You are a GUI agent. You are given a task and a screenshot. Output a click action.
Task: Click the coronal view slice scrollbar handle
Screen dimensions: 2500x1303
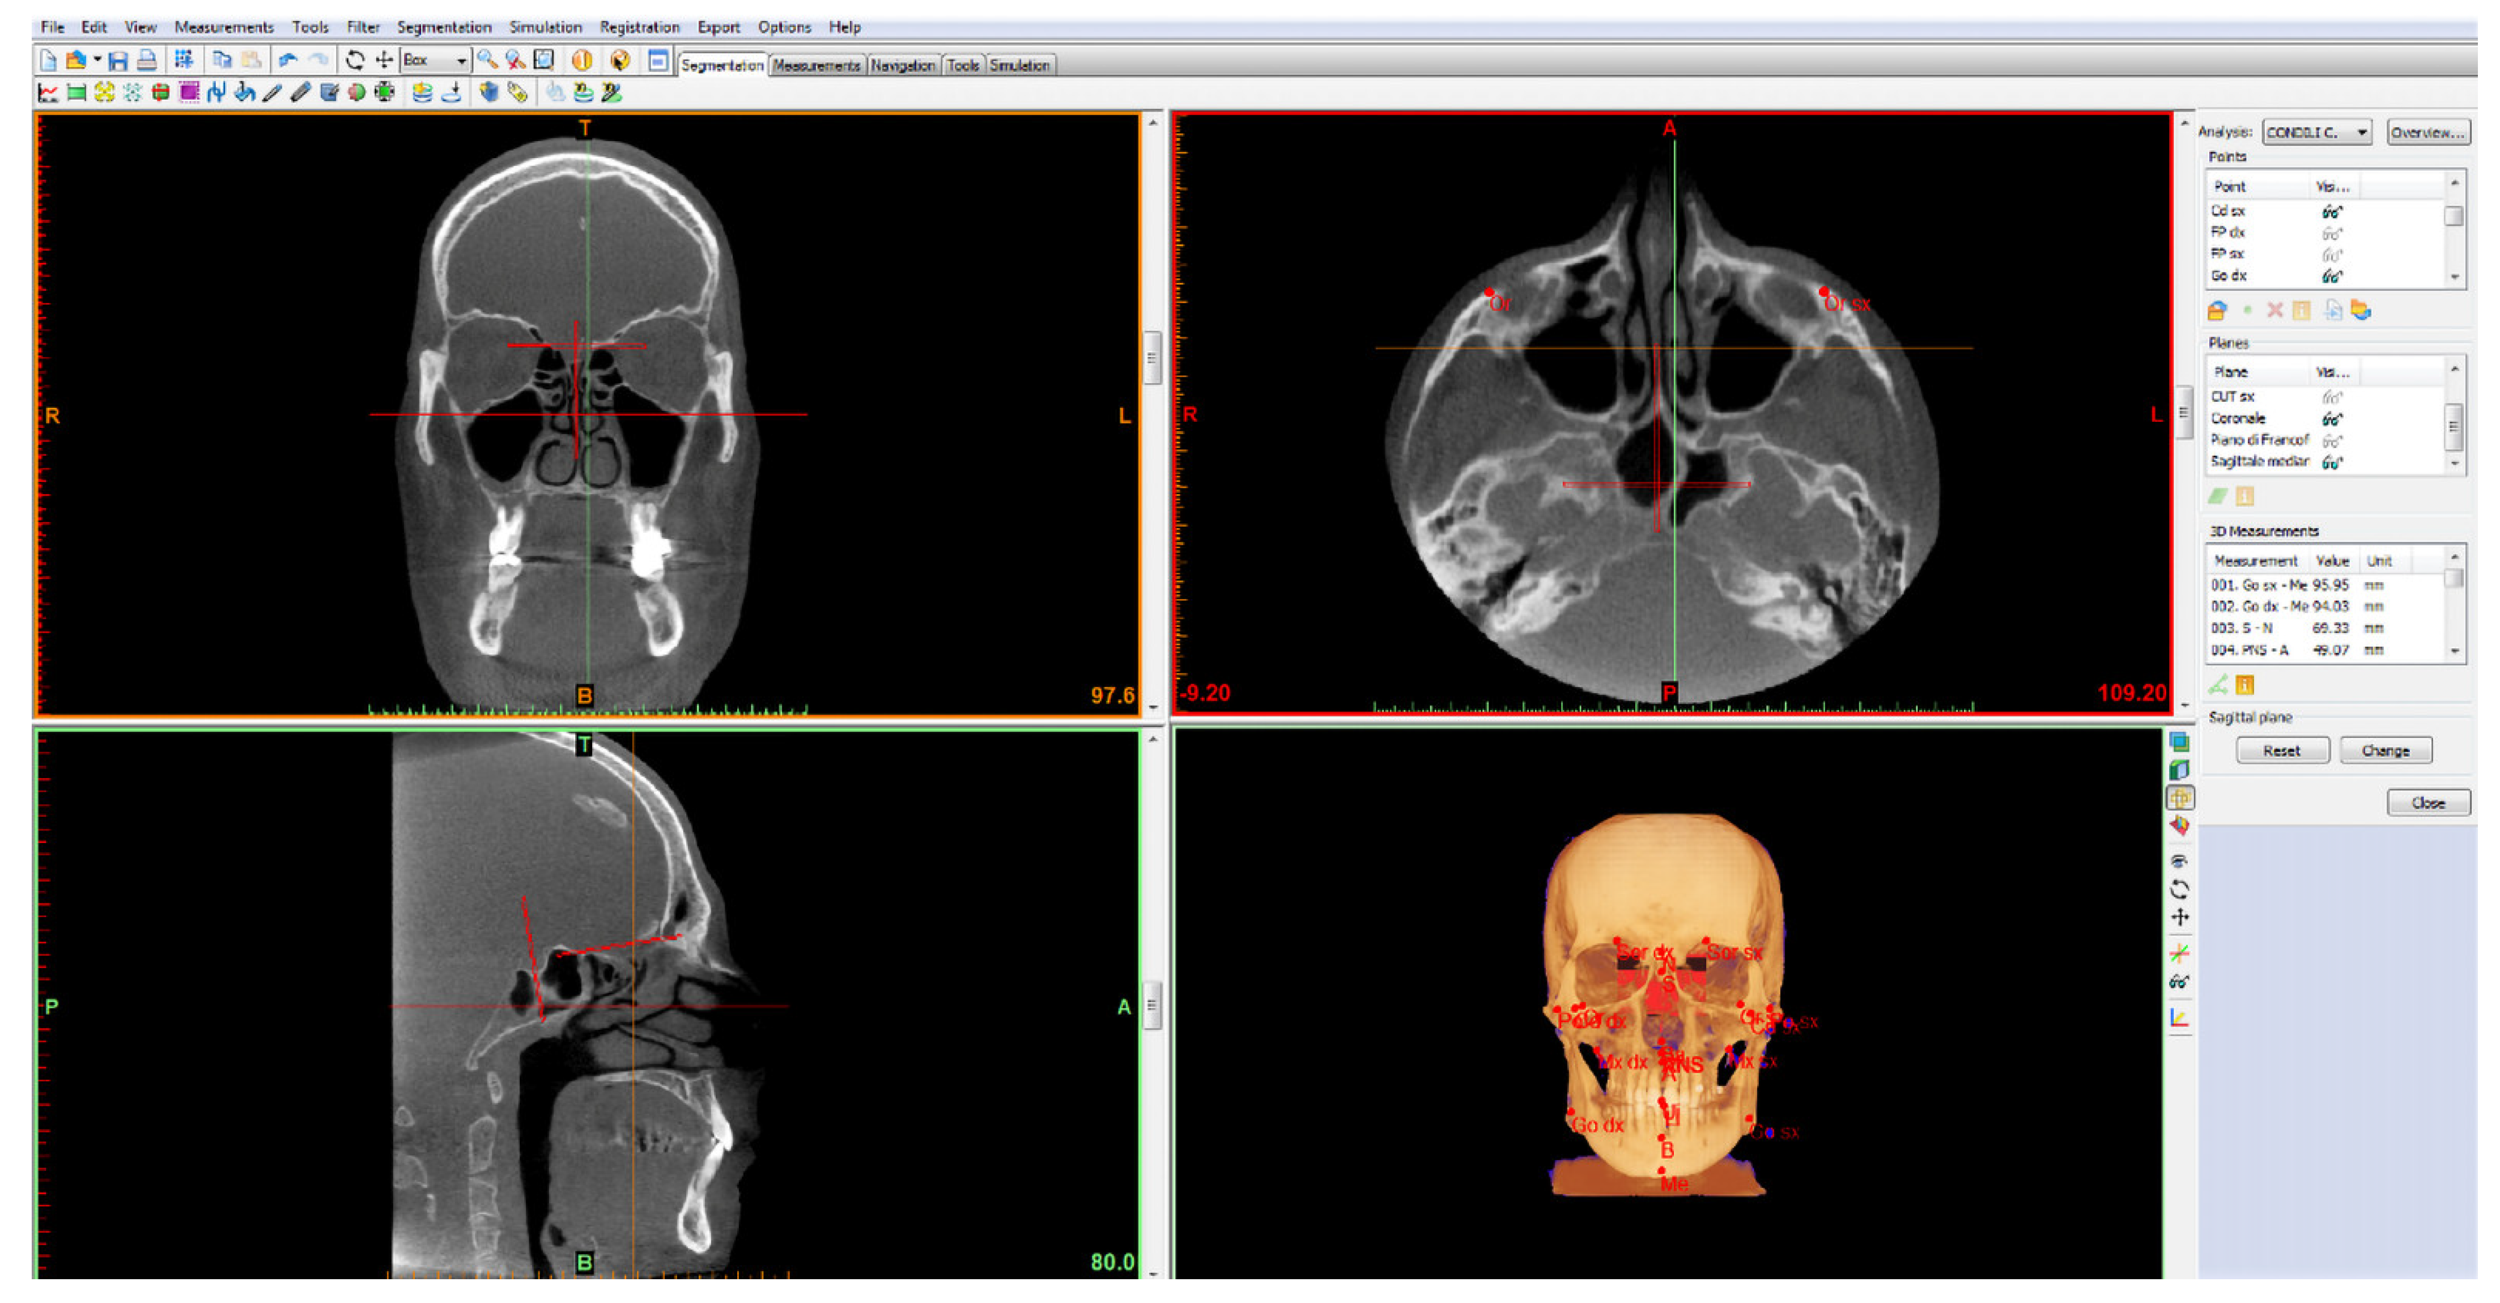pyautogui.click(x=1152, y=358)
